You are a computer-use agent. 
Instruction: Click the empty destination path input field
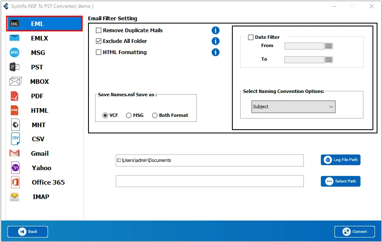point(210,181)
